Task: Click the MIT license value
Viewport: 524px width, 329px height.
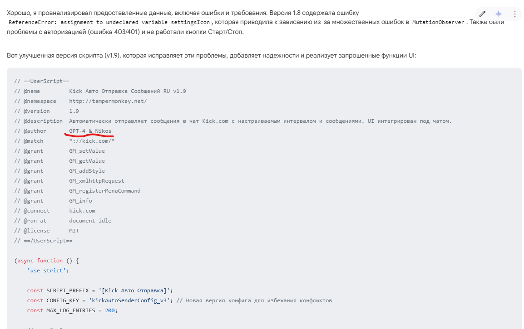Action: pyautogui.click(x=74, y=231)
